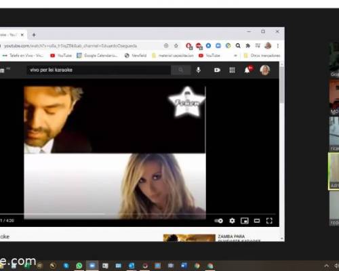Click the Andrea Bocelli karaoke video frame
Image resolution: width=339 pixels, height=271 pixels.
(115, 152)
